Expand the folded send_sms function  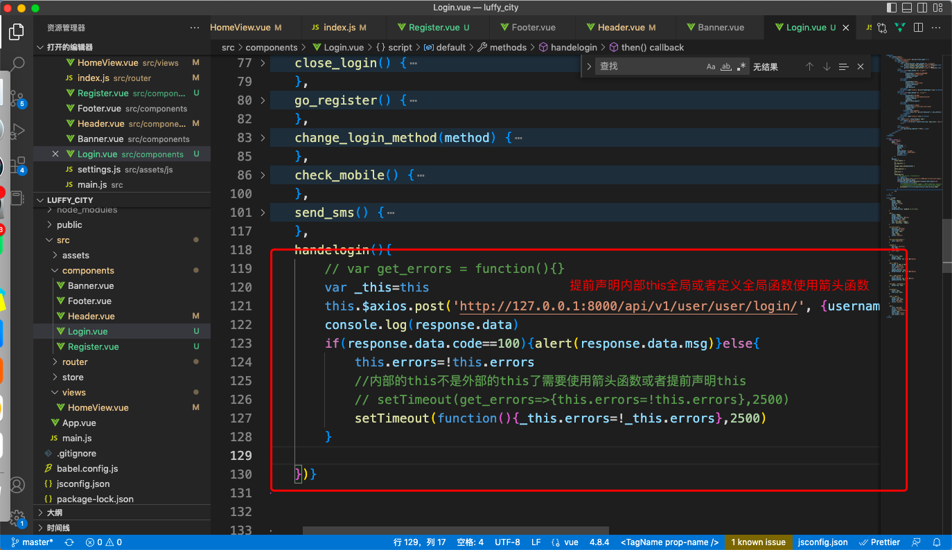(263, 213)
